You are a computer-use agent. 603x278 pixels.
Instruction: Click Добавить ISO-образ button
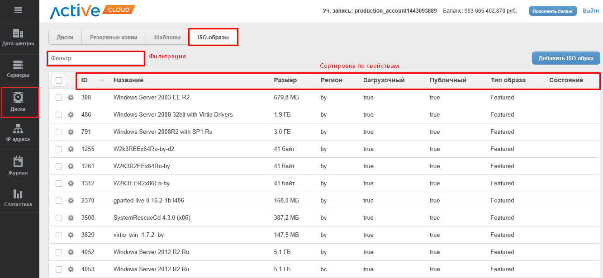pos(565,58)
